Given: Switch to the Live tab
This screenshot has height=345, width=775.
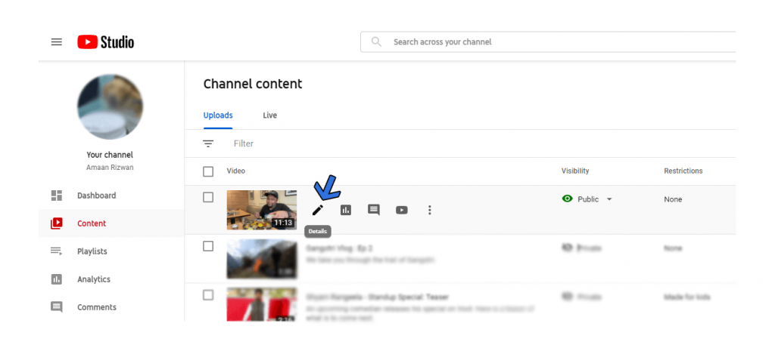Looking at the screenshot, I should point(270,116).
